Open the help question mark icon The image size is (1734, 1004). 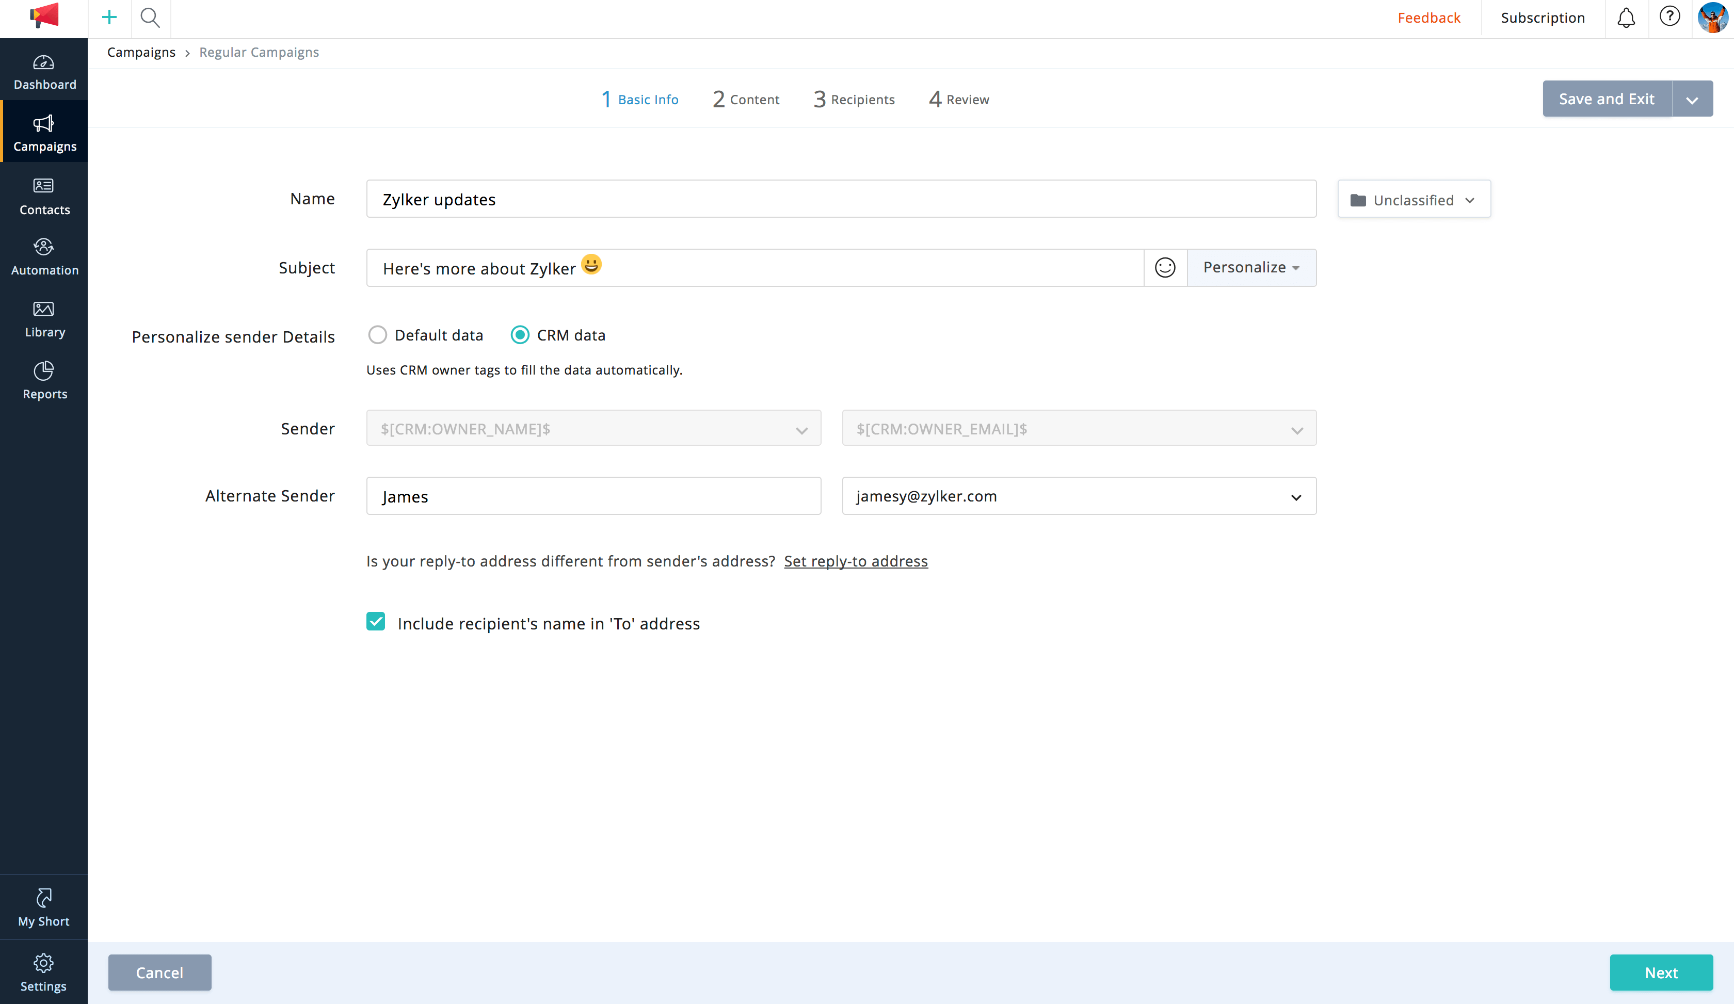[1669, 17]
